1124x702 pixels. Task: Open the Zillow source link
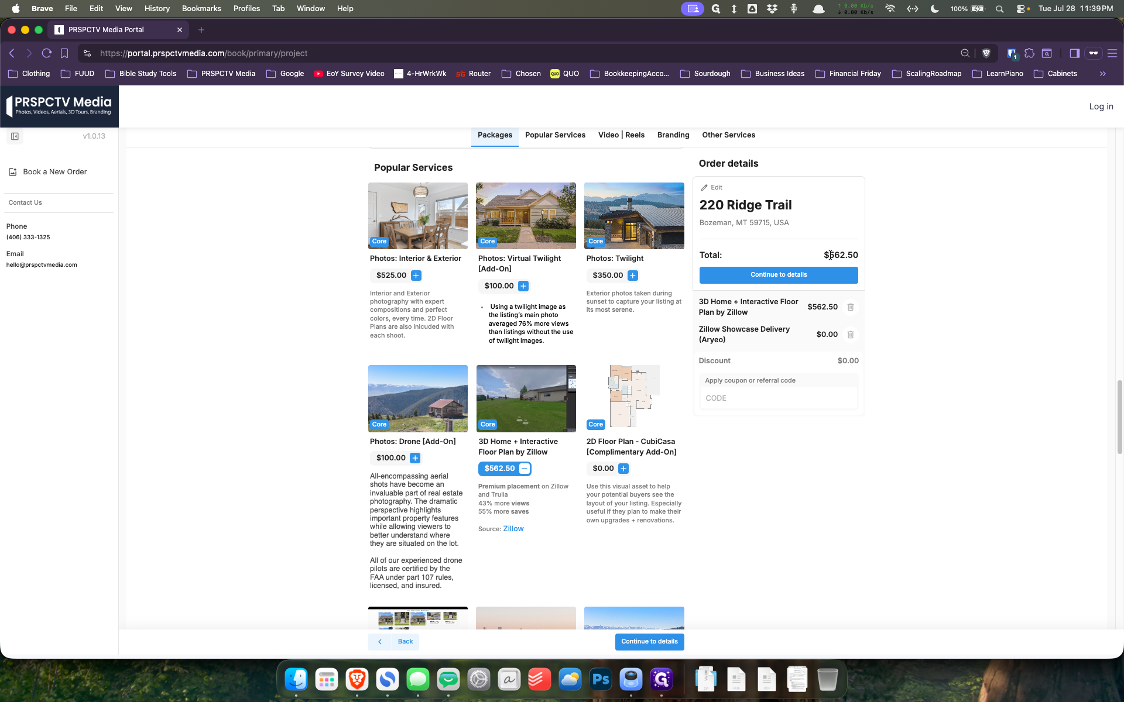click(513, 529)
